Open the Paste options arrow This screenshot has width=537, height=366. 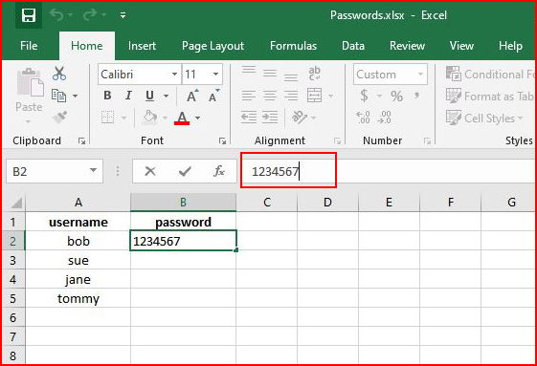29,121
